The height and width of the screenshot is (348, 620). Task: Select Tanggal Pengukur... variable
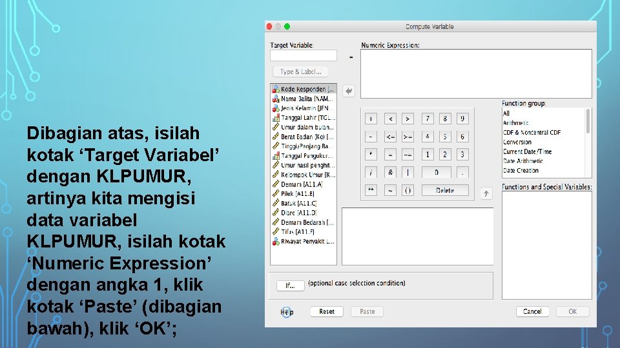pyautogui.click(x=304, y=156)
